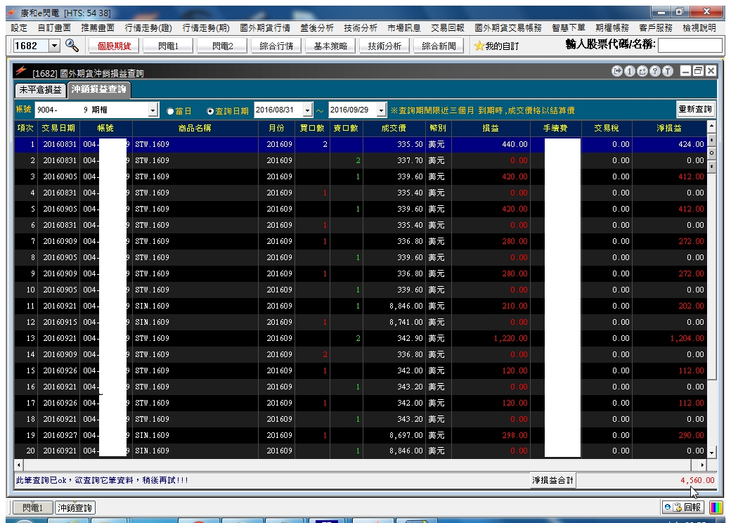Viewport: 731px width, 523px height.
Task: Open the 交易回報 menu
Action: point(448,28)
